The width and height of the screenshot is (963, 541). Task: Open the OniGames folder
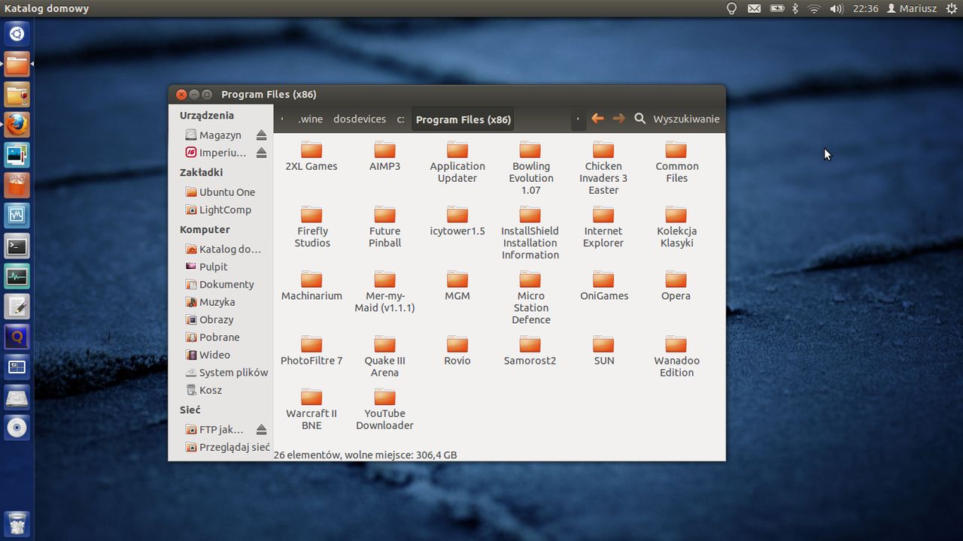603,286
